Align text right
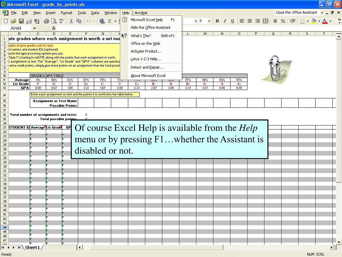The width and height of the screenshot is (342, 257). tap(258, 21)
